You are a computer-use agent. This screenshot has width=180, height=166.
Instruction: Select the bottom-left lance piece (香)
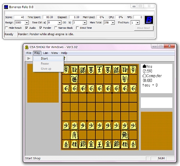(66, 144)
